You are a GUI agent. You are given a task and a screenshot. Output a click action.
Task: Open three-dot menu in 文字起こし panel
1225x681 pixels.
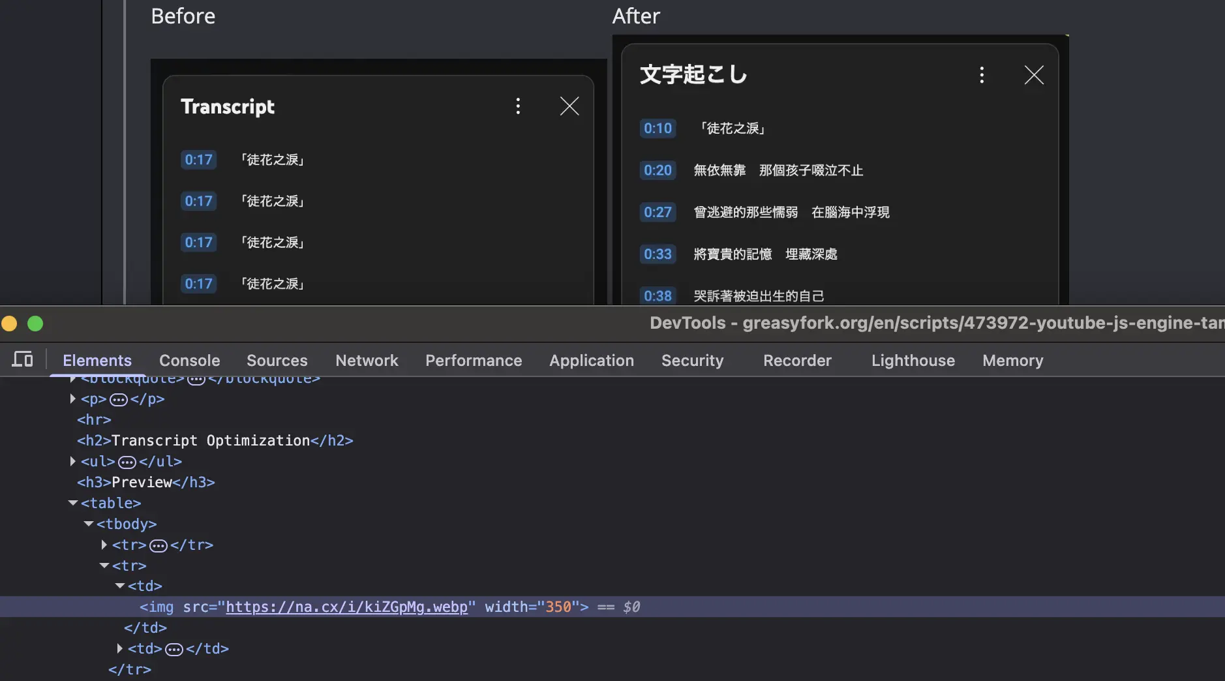point(981,75)
